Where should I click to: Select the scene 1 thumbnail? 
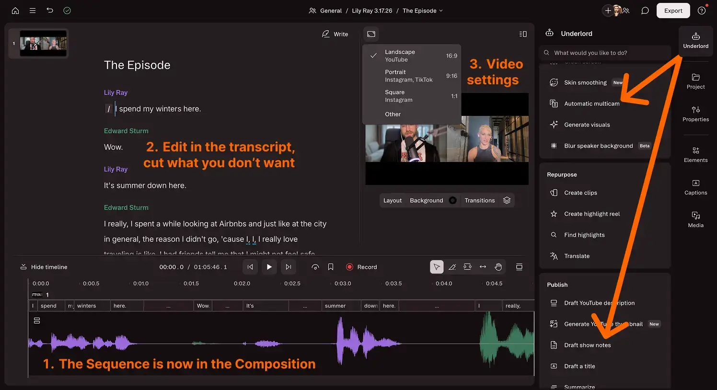click(x=43, y=43)
